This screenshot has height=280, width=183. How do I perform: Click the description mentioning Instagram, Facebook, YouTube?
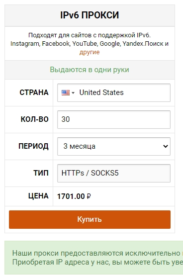click(90, 44)
